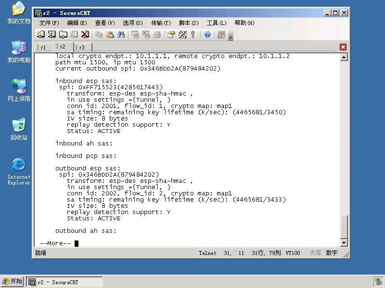This screenshot has width=385, height=288.
Task: Click the greyed printer icon
Action: tap(157, 35)
